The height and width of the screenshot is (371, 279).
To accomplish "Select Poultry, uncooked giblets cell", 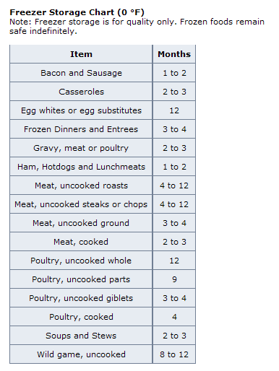I will pyautogui.click(x=81, y=298).
